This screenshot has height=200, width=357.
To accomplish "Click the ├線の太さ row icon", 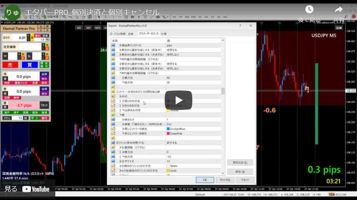I will 113,120.
